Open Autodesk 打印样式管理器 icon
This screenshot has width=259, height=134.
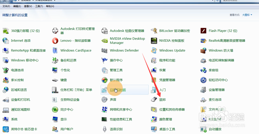[55, 31]
